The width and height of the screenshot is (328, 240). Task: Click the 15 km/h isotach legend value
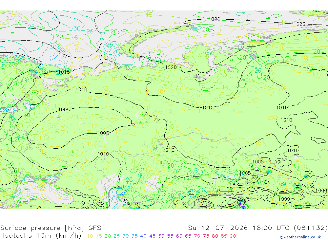coord(99,236)
